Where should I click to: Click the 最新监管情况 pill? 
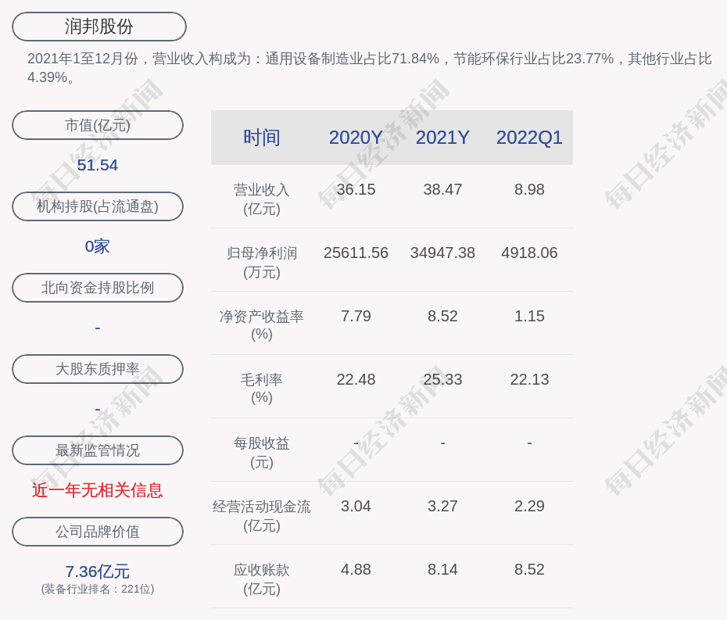click(x=98, y=450)
